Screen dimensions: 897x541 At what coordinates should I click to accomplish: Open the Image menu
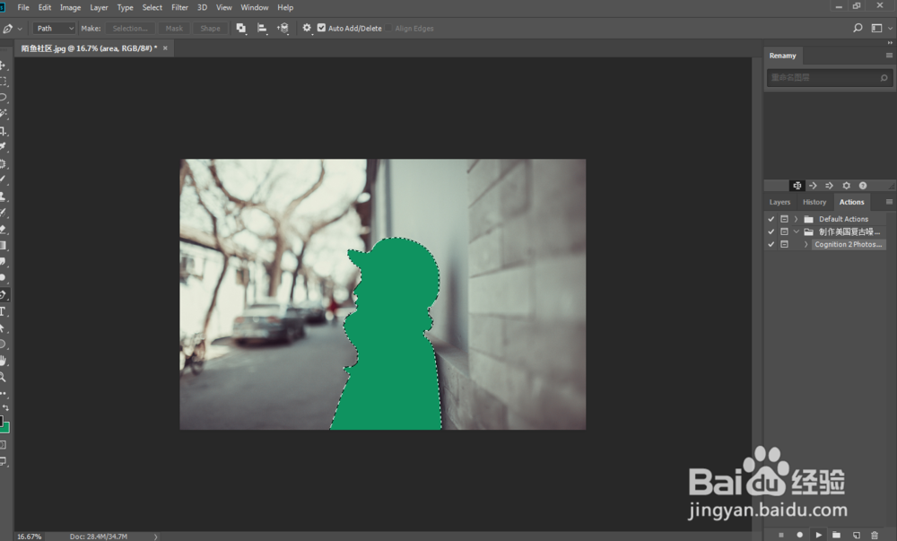(70, 7)
